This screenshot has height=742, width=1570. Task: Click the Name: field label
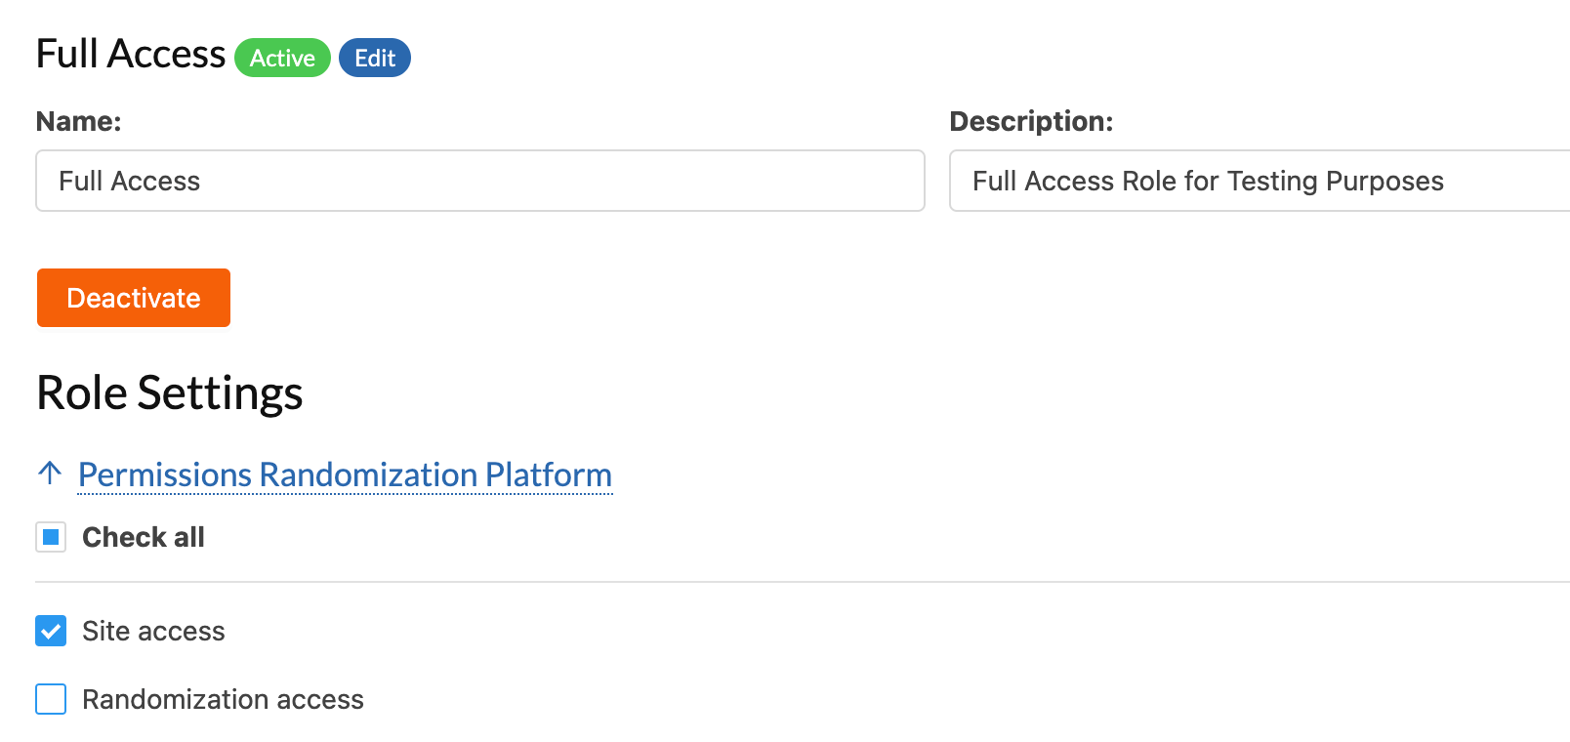(x=79, y=121)
